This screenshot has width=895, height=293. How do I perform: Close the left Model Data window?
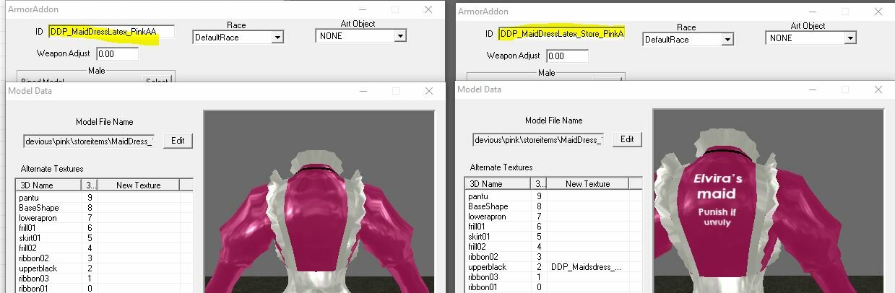428,91
